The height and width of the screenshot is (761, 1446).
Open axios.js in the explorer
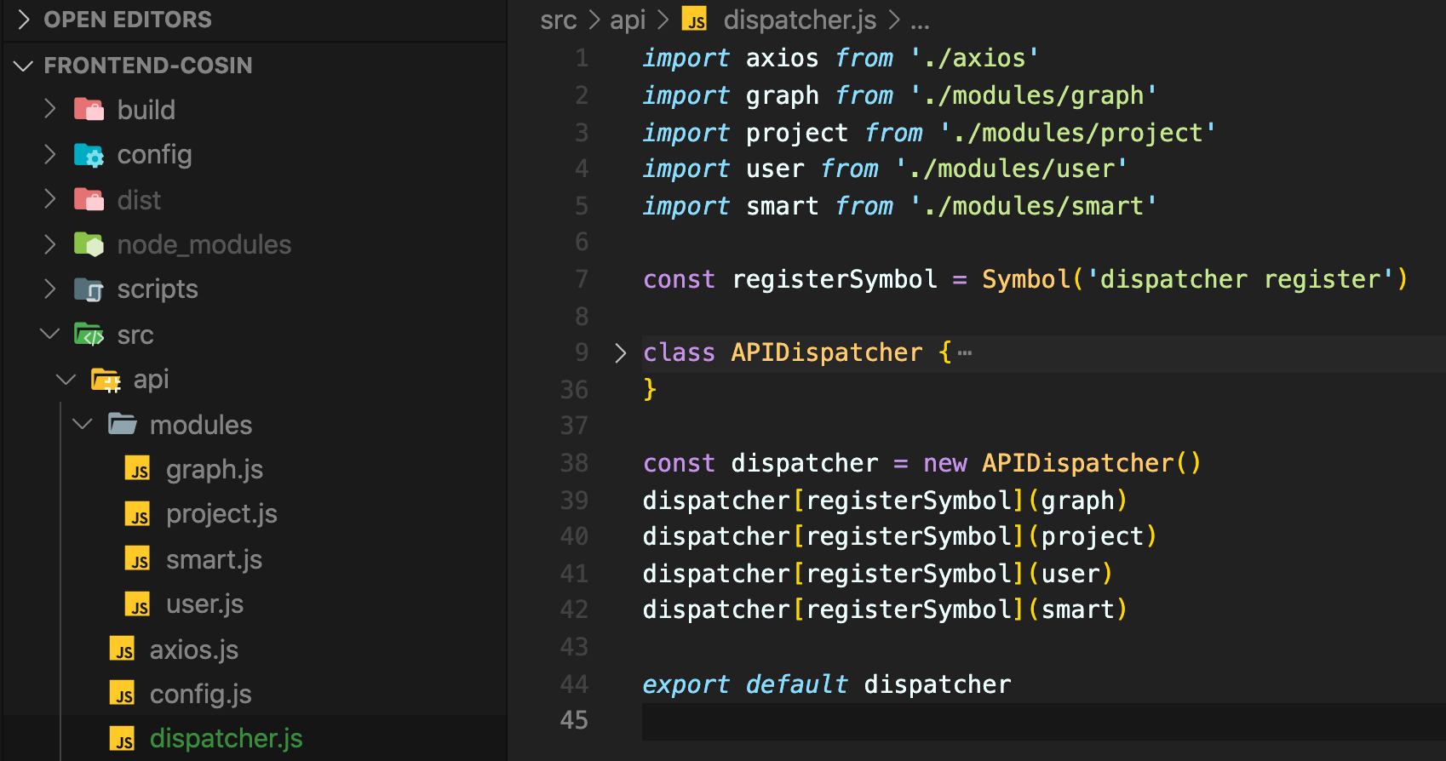[x=194, y=649]
